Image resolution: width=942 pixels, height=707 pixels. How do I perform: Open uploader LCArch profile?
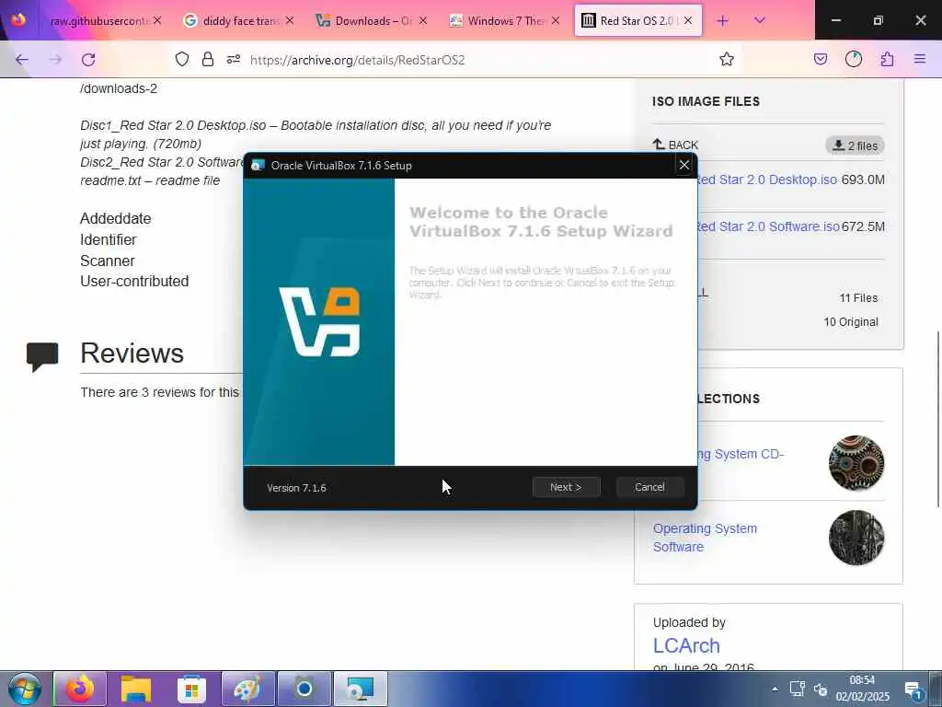(x=686, y=645)
